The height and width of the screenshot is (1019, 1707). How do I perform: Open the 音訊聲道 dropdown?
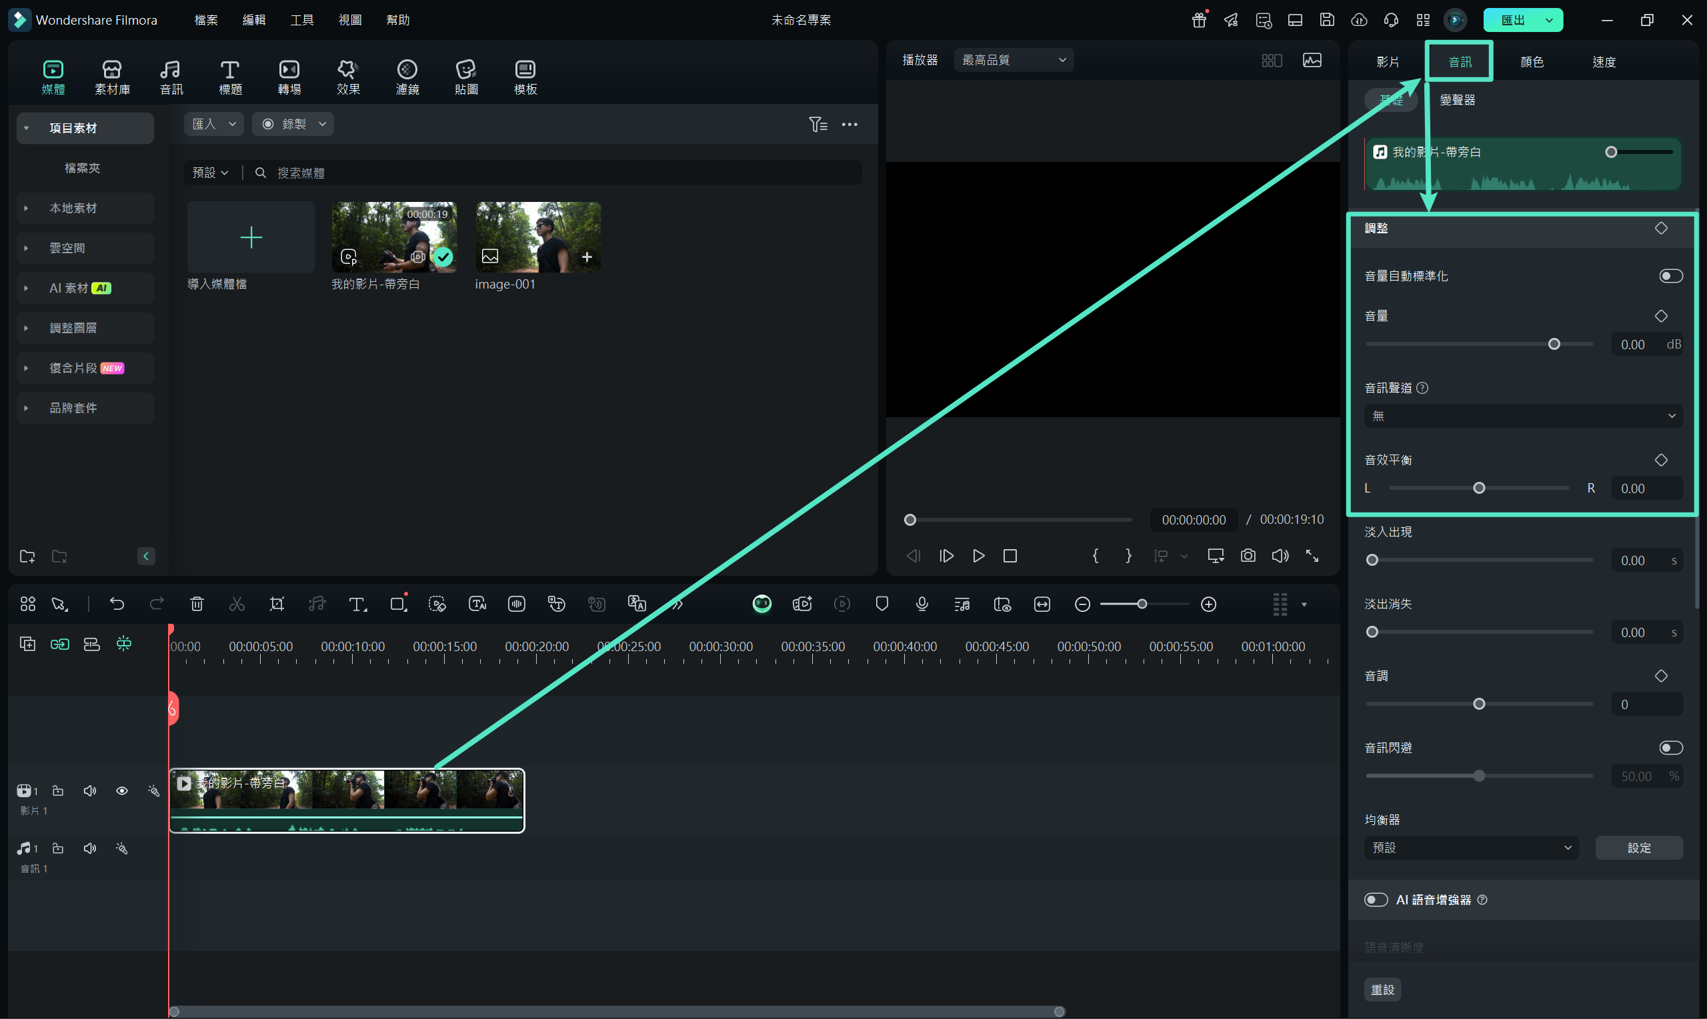pyautogui.click(x=1522, y=416)
